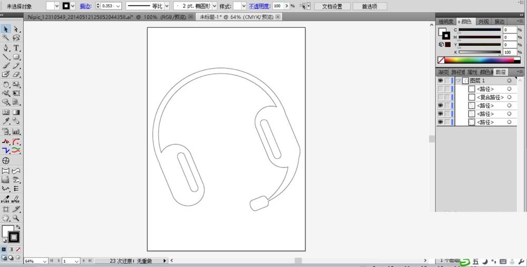527x267 pixels.
Task: Choose the Gradient tool
Action: pyautogui.click(x=16, y=112)
